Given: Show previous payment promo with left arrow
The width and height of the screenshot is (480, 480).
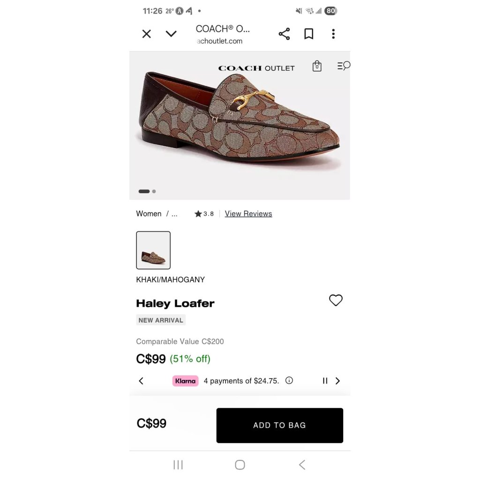Looking at the screenshot, I should 141,381.
